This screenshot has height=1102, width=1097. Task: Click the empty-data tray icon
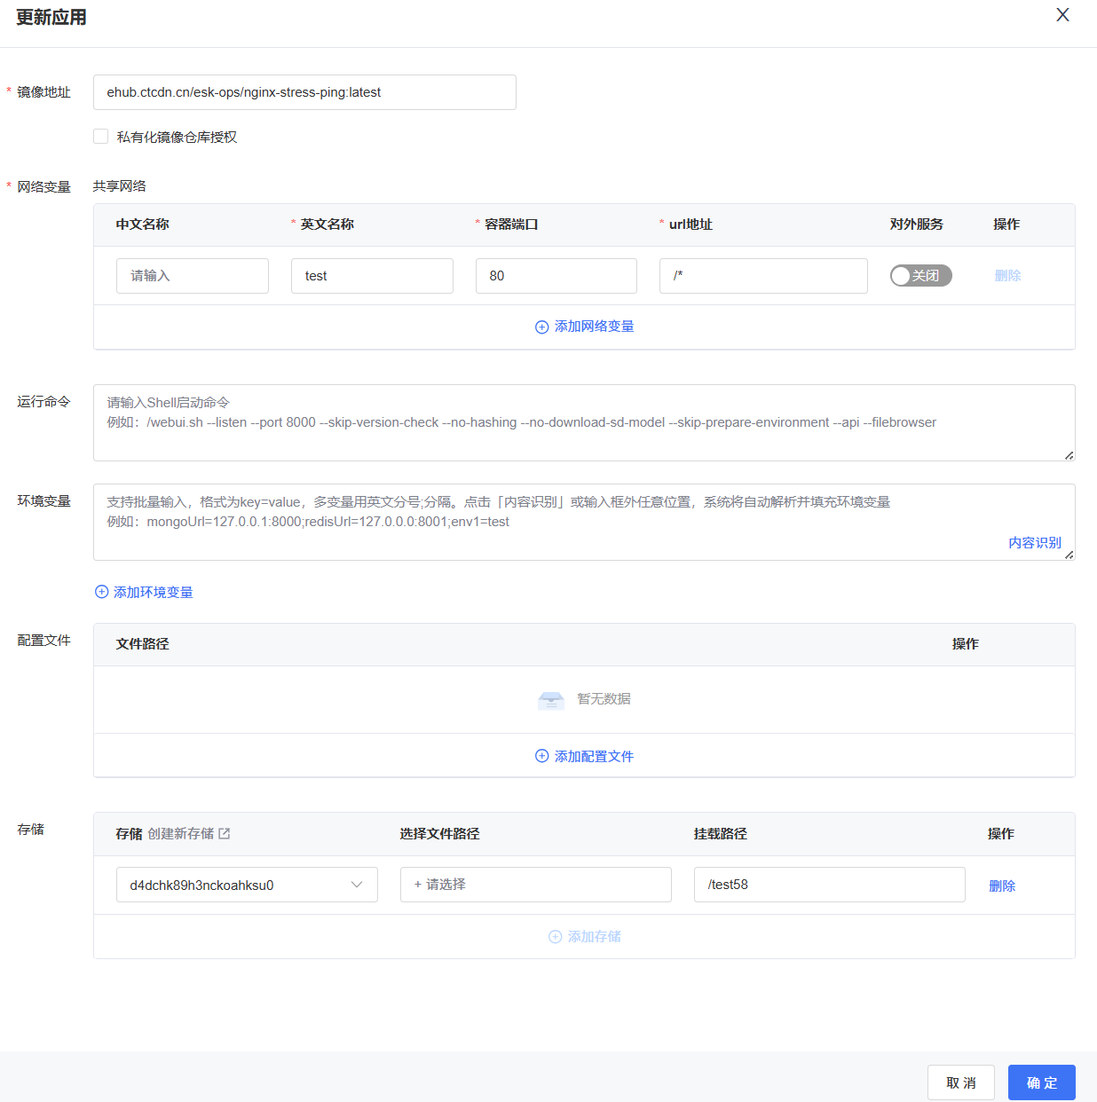[551, 700]
